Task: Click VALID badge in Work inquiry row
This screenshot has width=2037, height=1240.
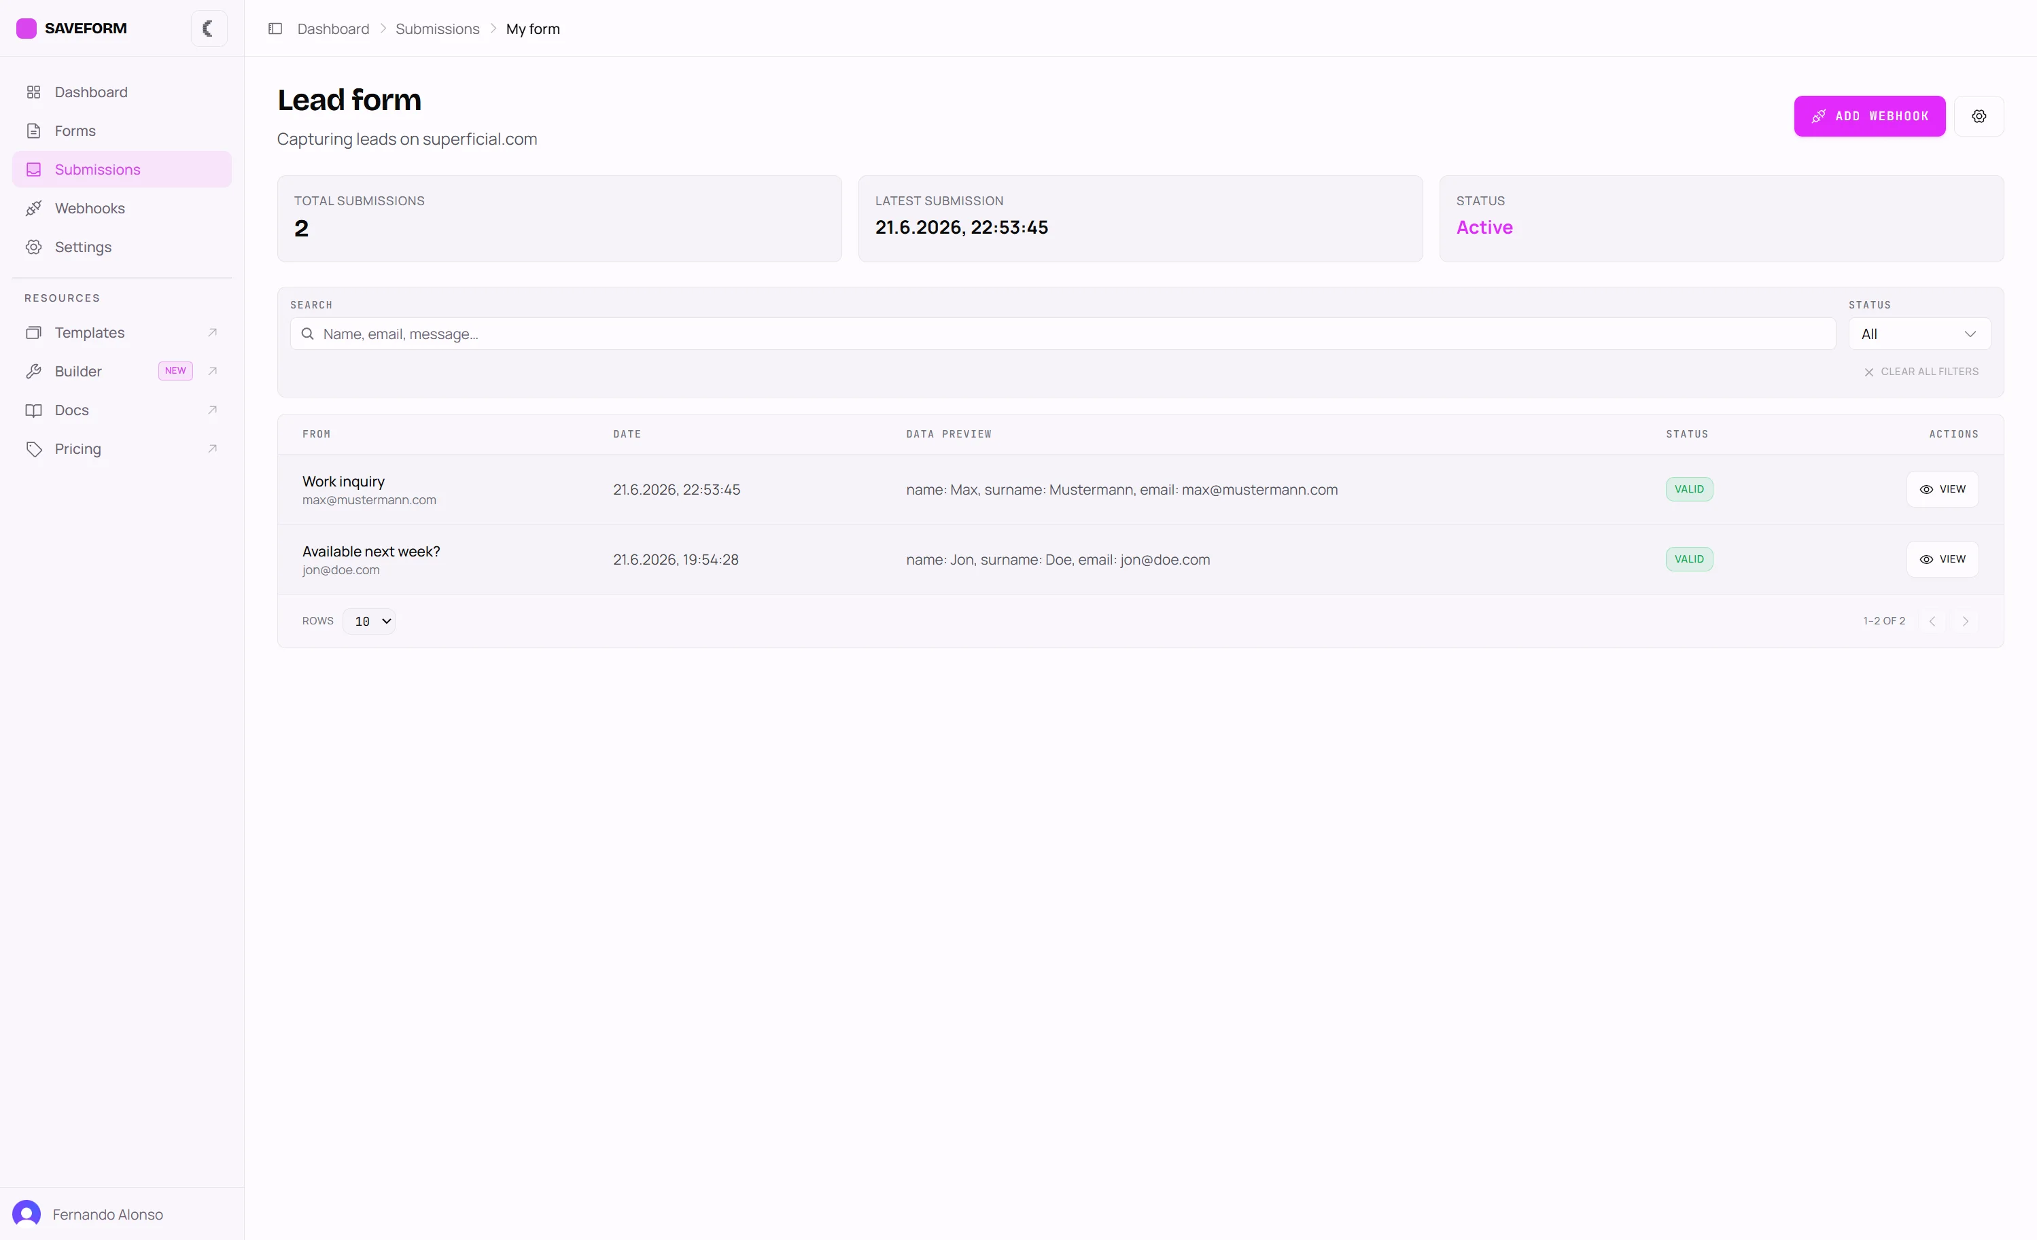Action: 1689,489
